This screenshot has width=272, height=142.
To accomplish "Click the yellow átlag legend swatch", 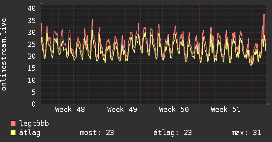I will click(x=13, y=133).
